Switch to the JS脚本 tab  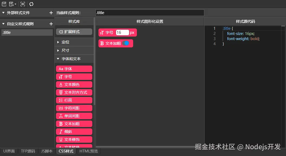click(x=47, y=151)
